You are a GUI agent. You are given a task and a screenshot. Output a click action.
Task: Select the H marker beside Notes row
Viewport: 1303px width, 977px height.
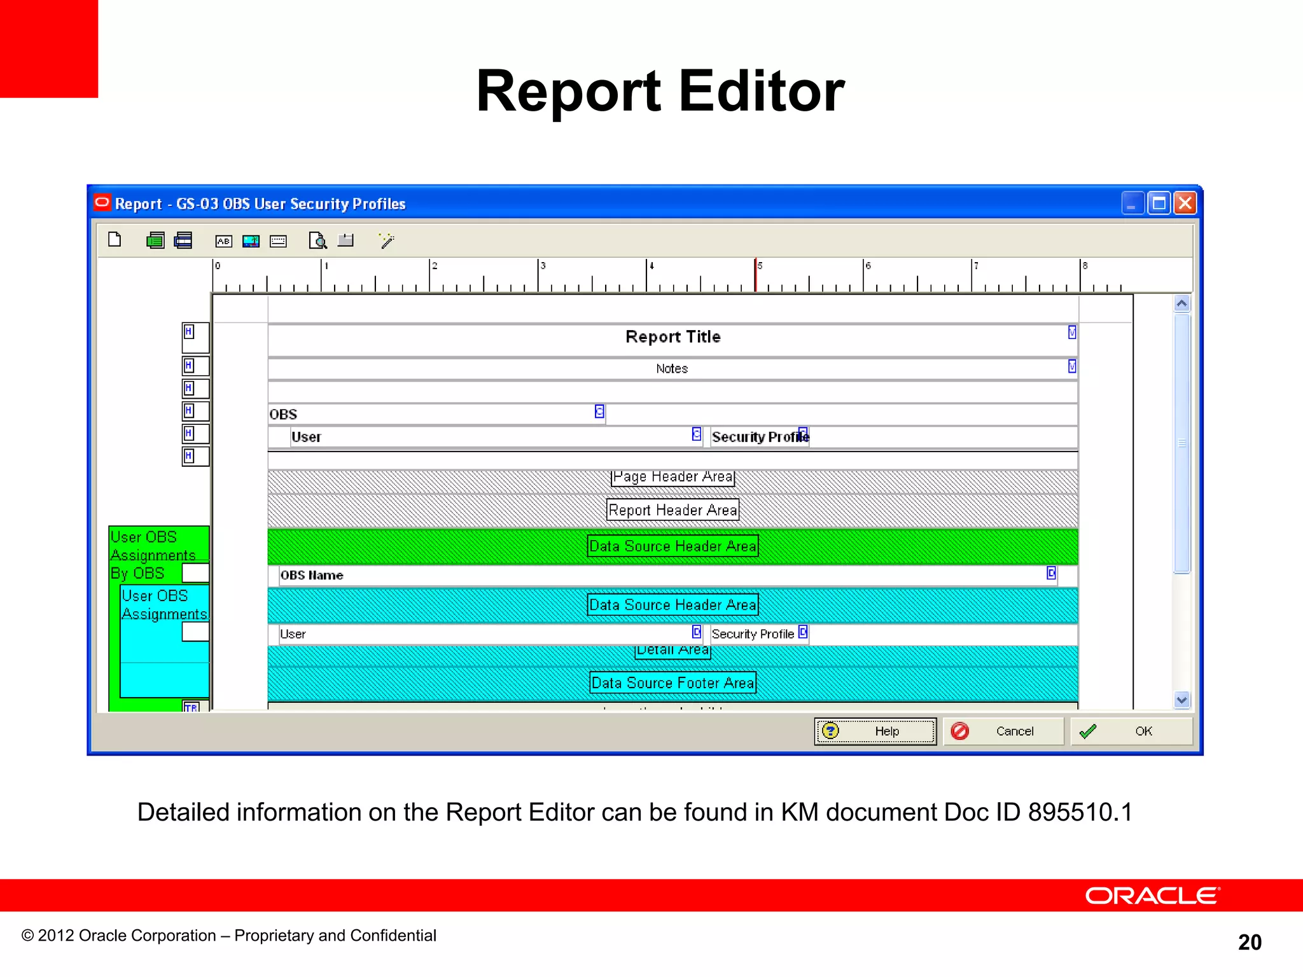(189, 366)
